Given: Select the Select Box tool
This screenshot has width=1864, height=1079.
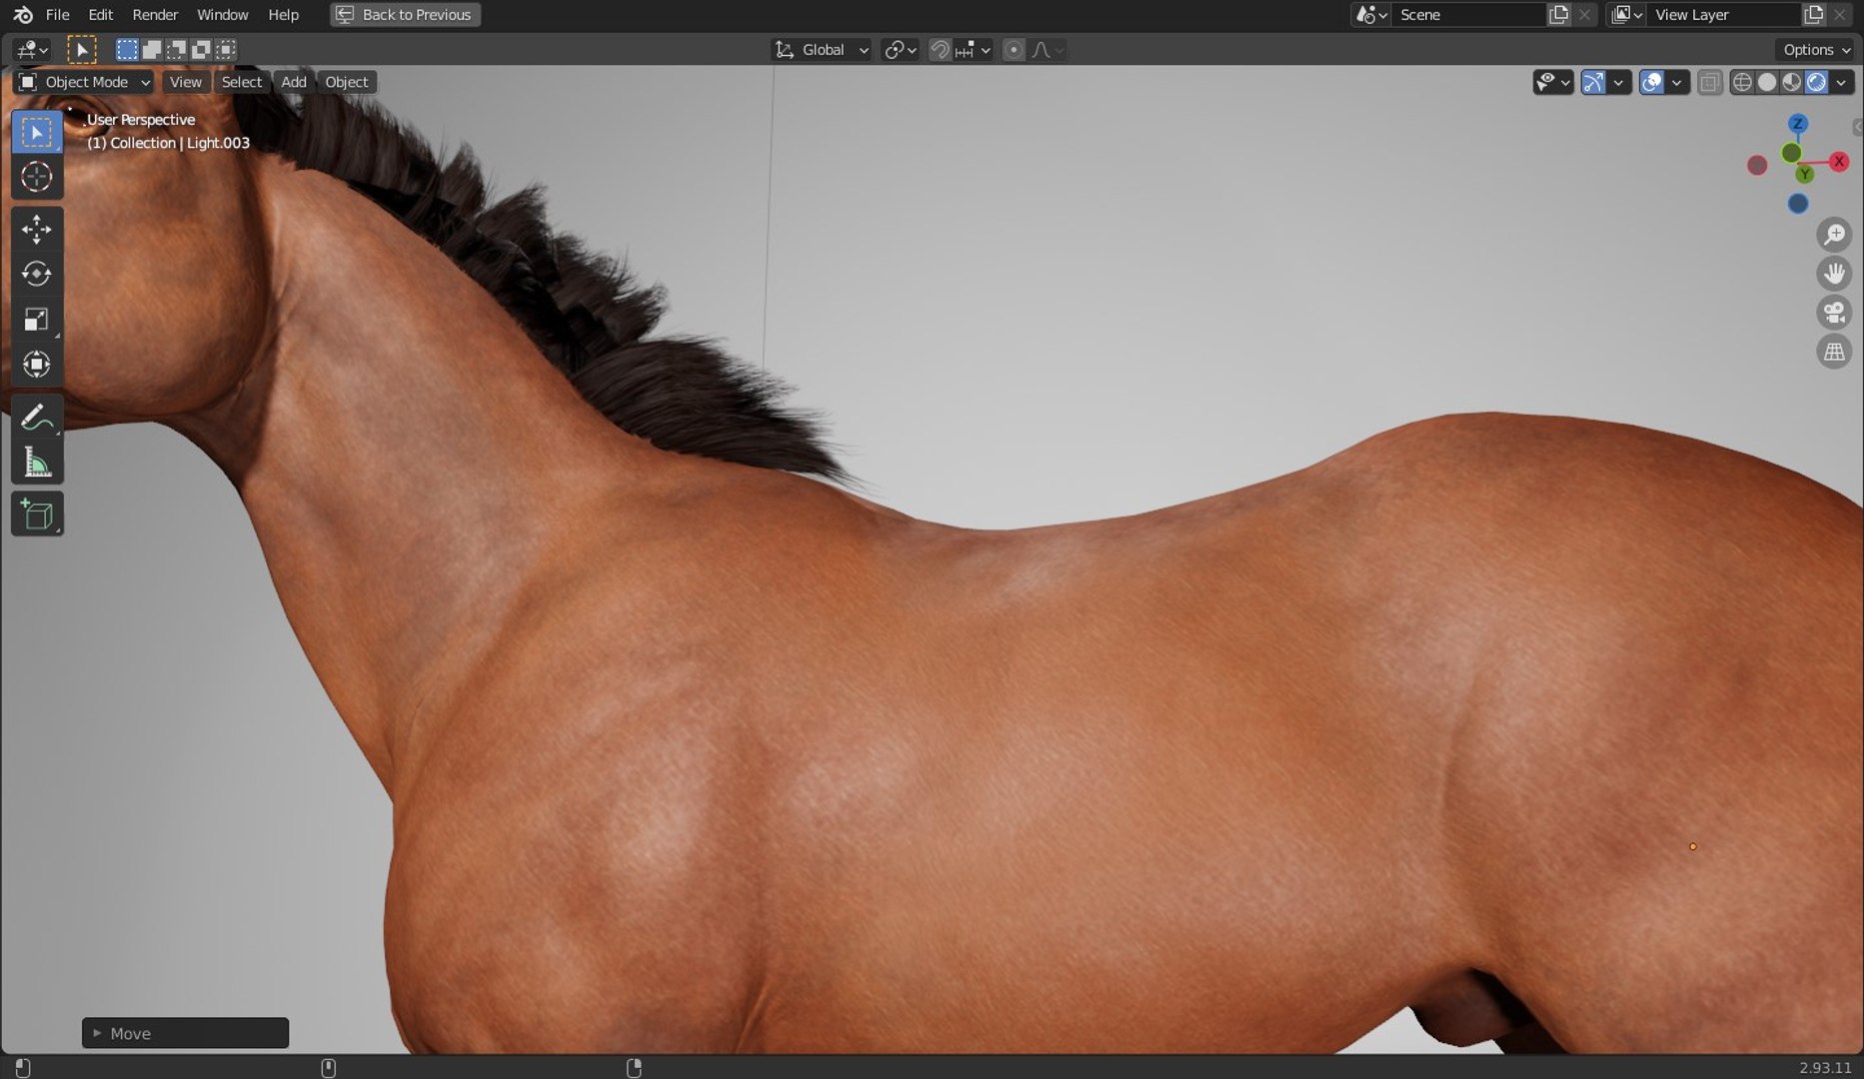Looking at the screenshot, I should coord(37,132).
